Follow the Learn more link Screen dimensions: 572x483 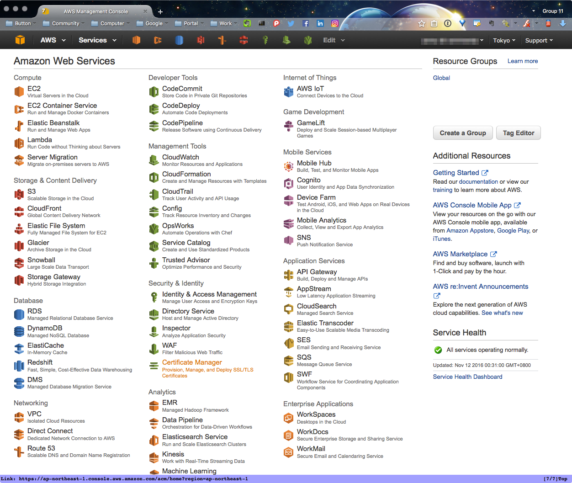[523, 61]
